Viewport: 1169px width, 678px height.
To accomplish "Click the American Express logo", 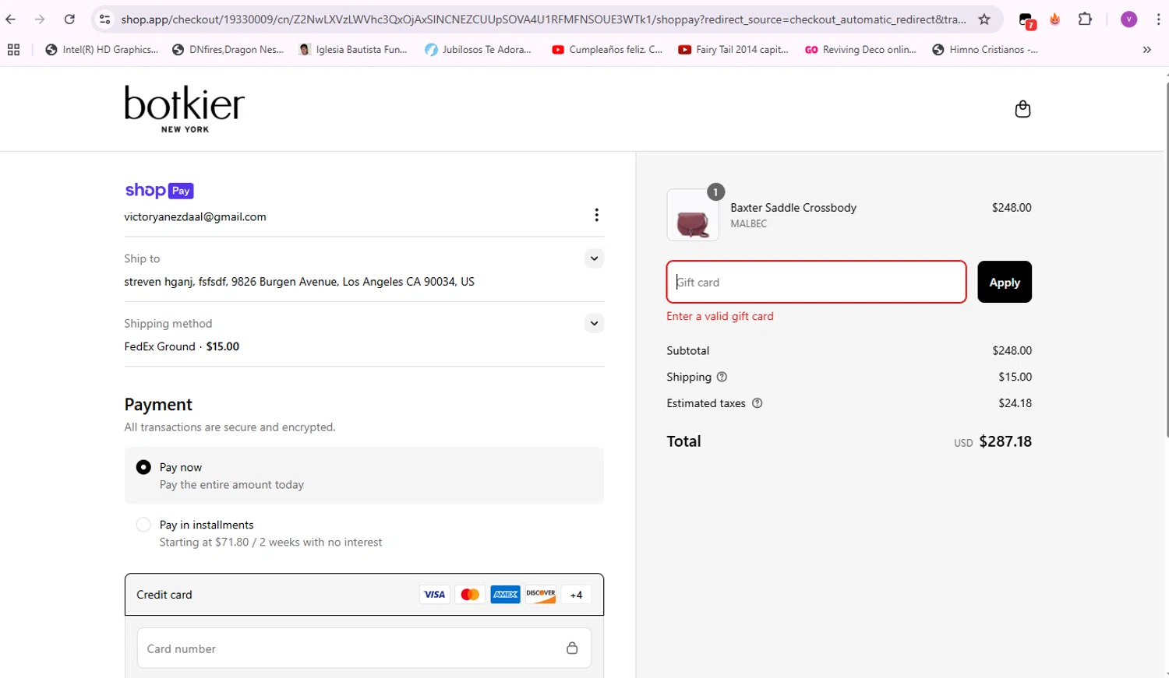I will tap(505, 595).
